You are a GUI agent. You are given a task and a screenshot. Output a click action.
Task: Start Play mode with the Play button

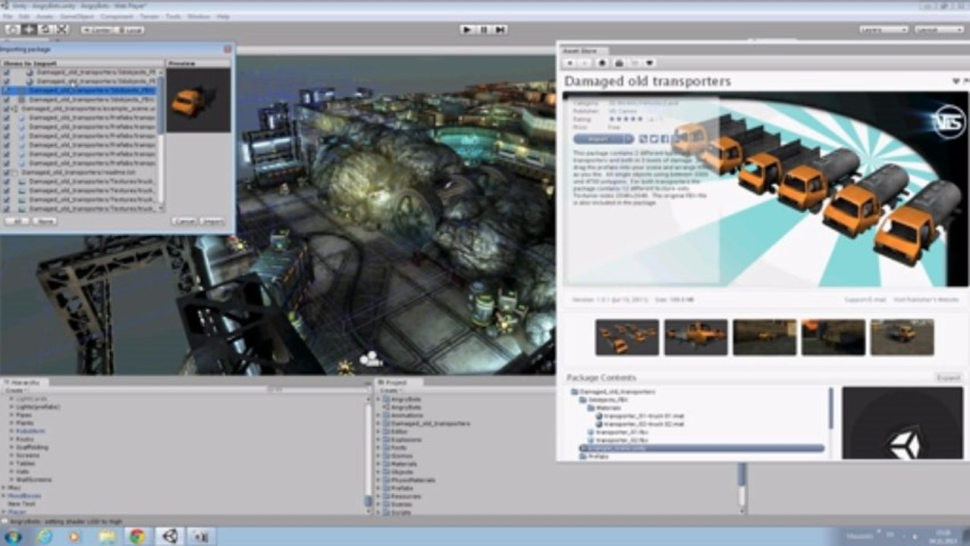(467, 30)
